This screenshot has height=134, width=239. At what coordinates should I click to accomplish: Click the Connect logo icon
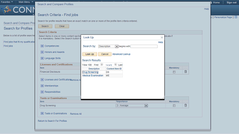tap(6, 10)
